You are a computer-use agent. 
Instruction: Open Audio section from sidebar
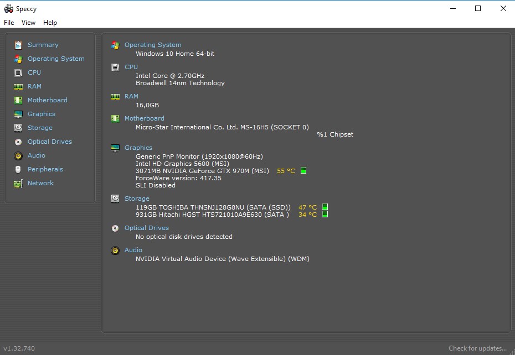[37, 155]
